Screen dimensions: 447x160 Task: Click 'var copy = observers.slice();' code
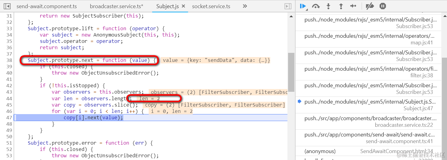click(x=95, y=105)
